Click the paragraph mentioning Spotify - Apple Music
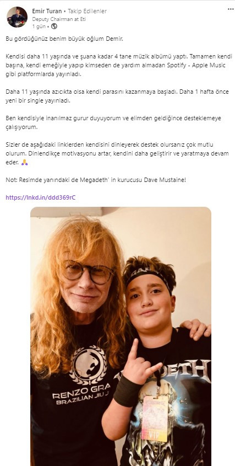This screenshot has width=235, height=466. (x=119, y=66)
